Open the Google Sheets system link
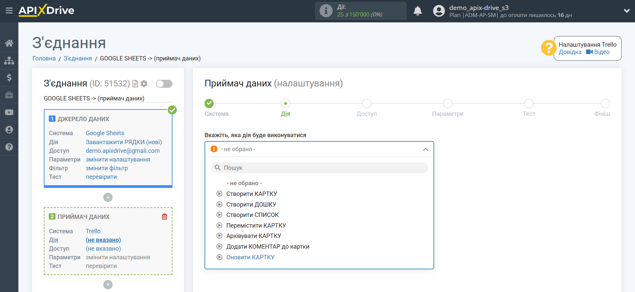This screenshot has height=292, width=635. tap(105, 133)
